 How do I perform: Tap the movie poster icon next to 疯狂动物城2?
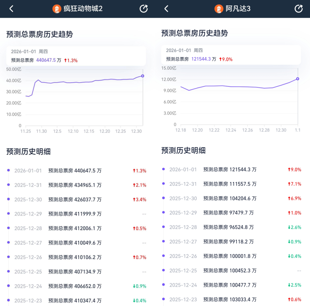click(57, 9)
